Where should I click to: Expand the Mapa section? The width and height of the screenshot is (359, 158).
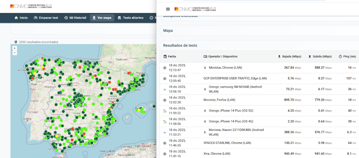[x=168, y=31]
